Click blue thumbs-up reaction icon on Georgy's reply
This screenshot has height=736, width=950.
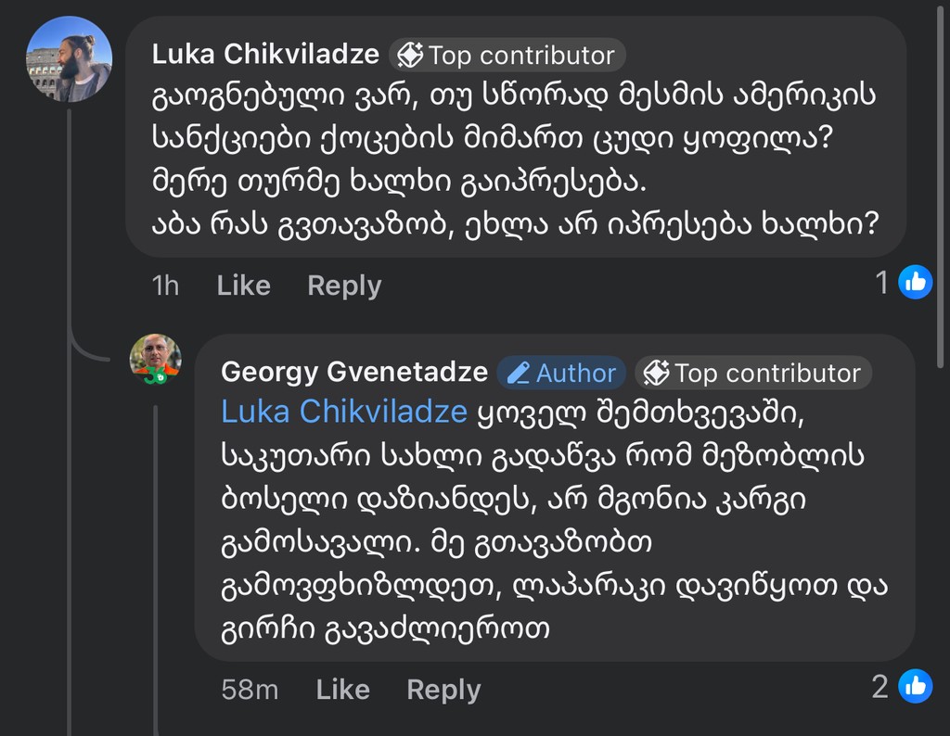tap(915, 686)
